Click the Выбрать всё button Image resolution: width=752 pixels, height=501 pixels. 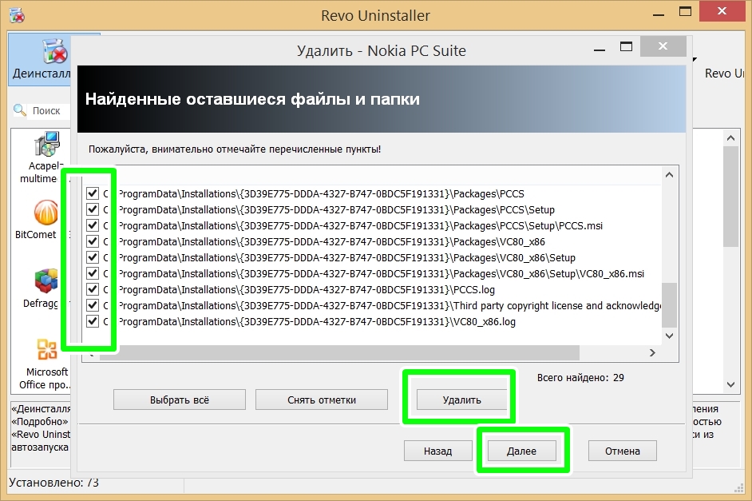pyautogui.click(x=180, y=400)
